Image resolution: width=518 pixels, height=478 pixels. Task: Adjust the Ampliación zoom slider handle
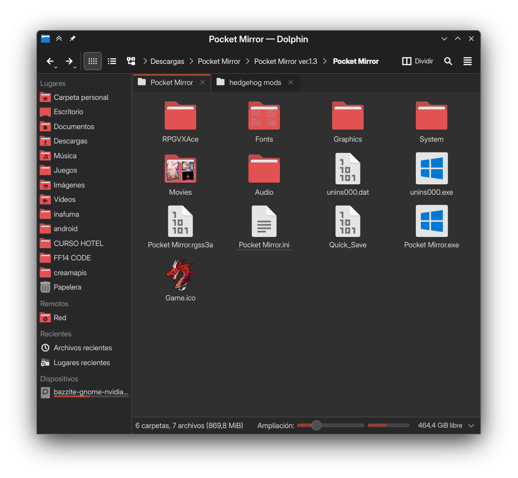coord(316,425)
